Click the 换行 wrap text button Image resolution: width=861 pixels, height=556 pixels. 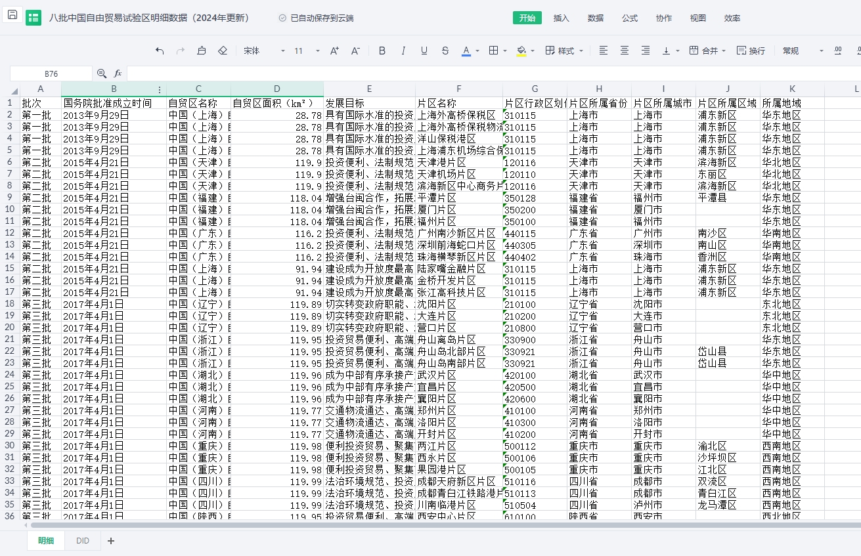[751, 51]
